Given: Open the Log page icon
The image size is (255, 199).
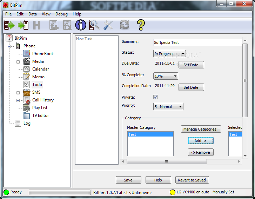Looking at the screenshot, I should (18, 123).
